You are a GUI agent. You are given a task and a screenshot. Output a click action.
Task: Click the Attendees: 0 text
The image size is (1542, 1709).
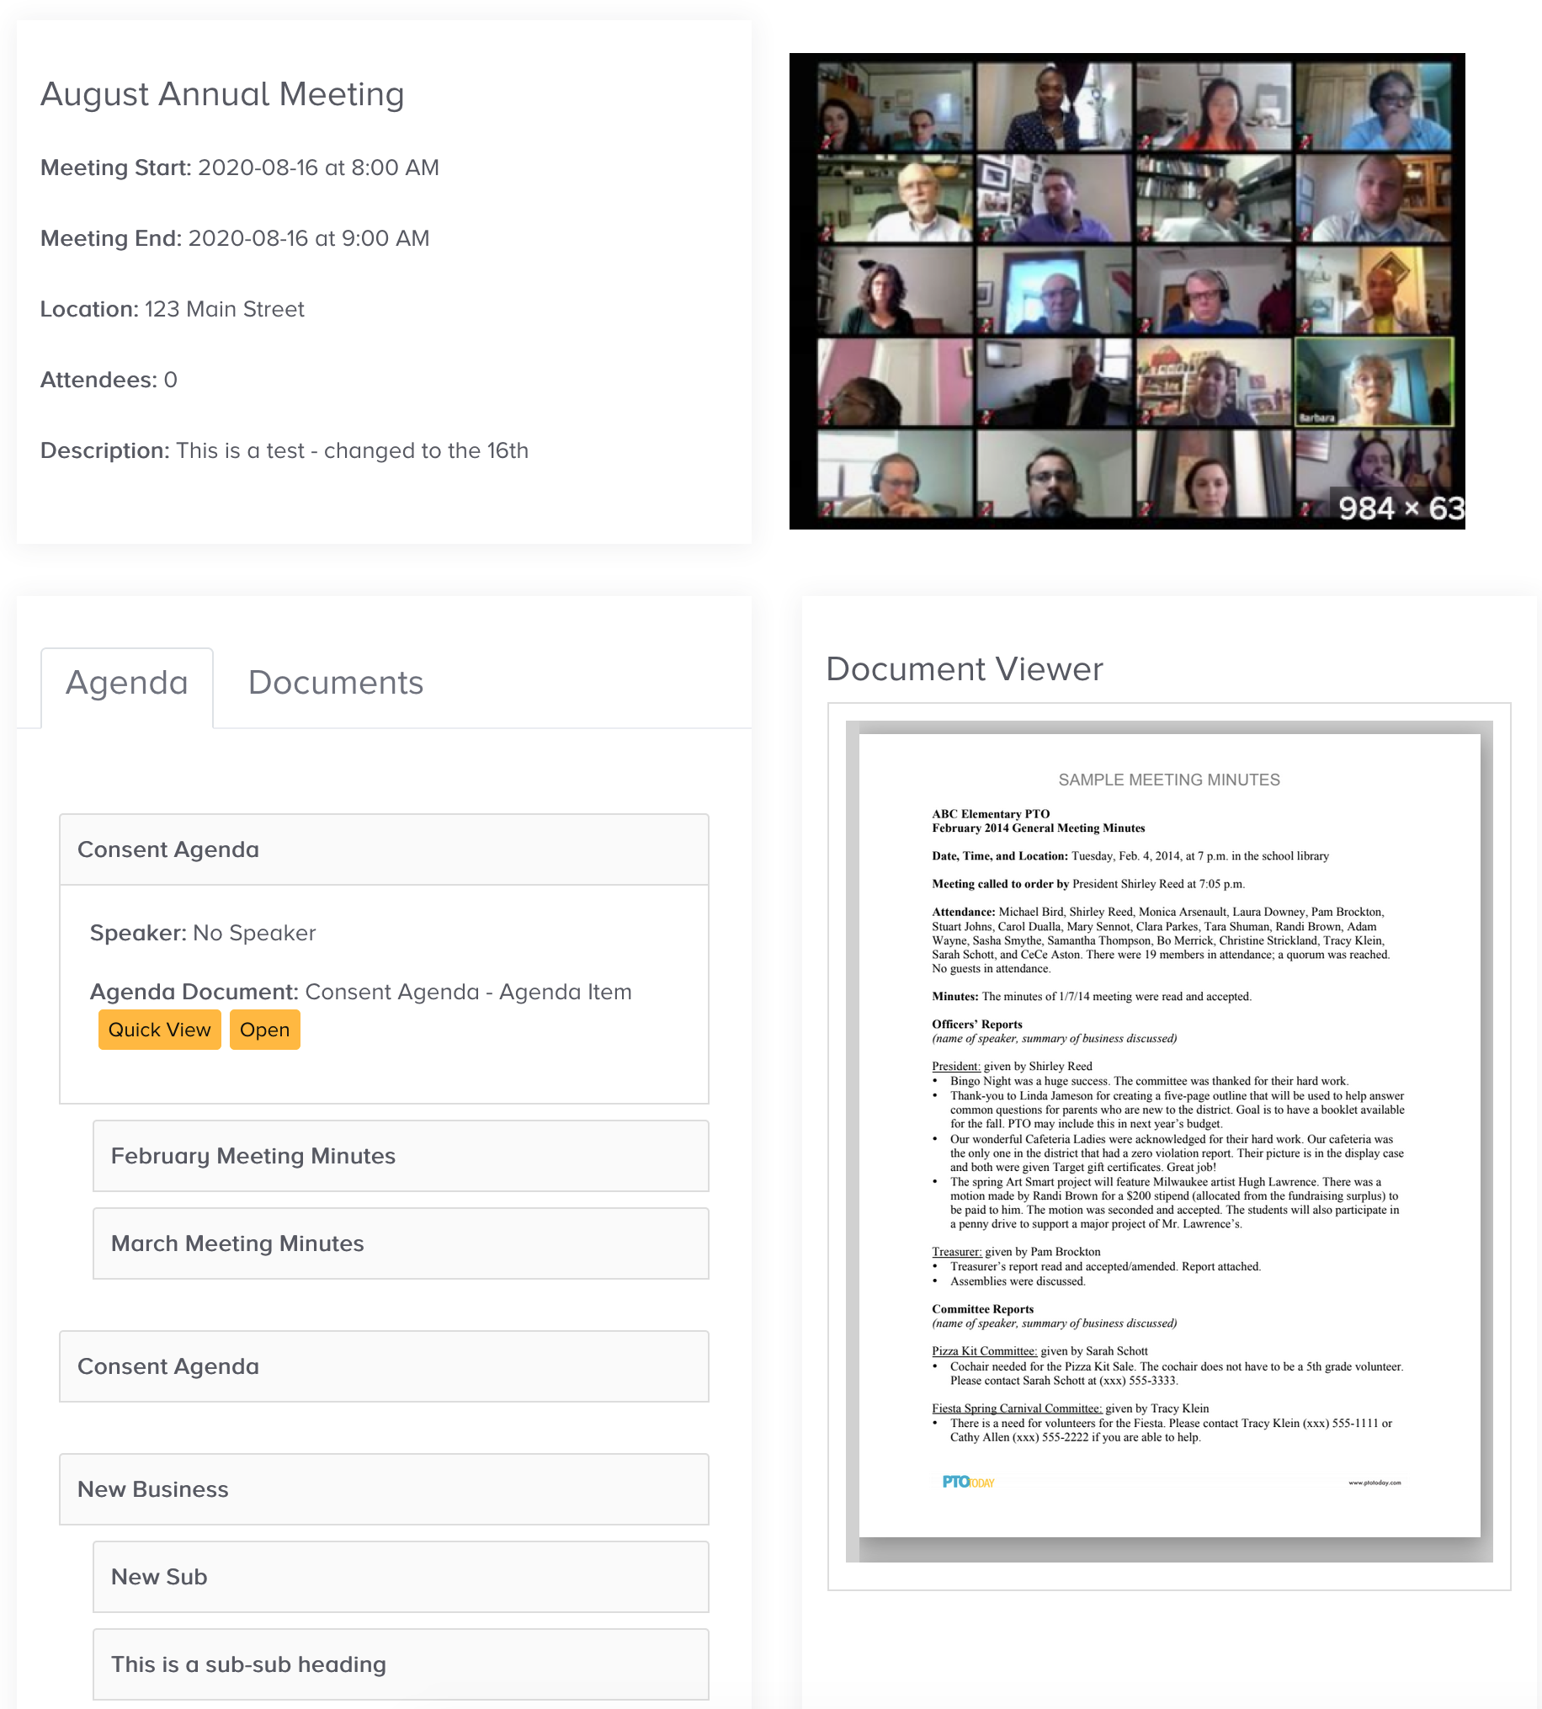(x=109, y=380)
